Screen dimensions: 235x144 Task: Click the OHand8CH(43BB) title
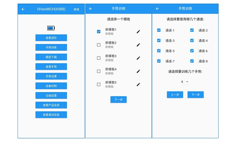[51, 9]
